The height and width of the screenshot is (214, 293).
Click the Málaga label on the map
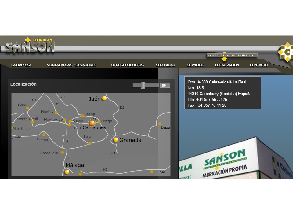click(x=75, y=165)
